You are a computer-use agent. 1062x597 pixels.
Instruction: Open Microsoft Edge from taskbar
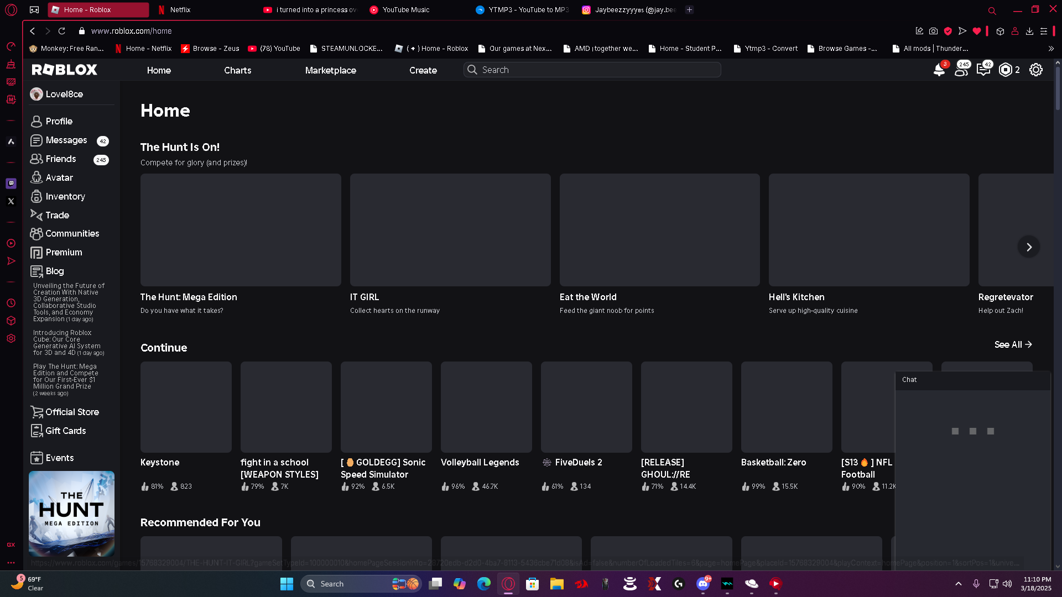coord(483,584)
